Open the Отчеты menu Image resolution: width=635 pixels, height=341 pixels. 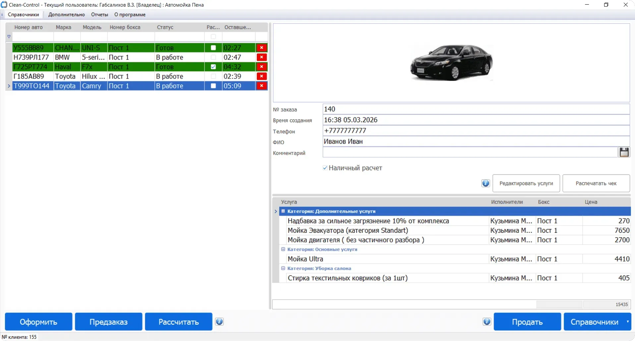pyautogui.click(x=99, y=15)
